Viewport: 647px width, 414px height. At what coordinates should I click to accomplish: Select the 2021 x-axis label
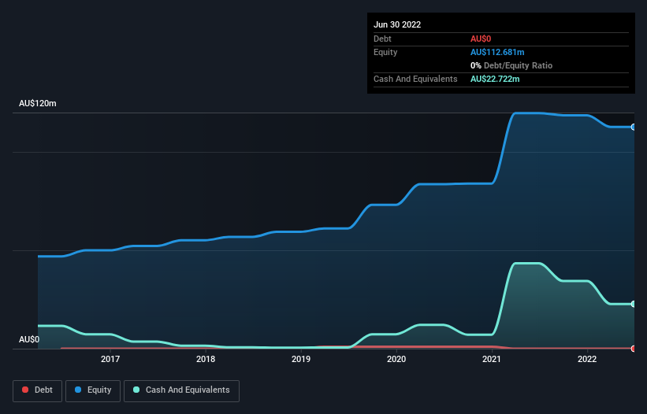(492, 359)
